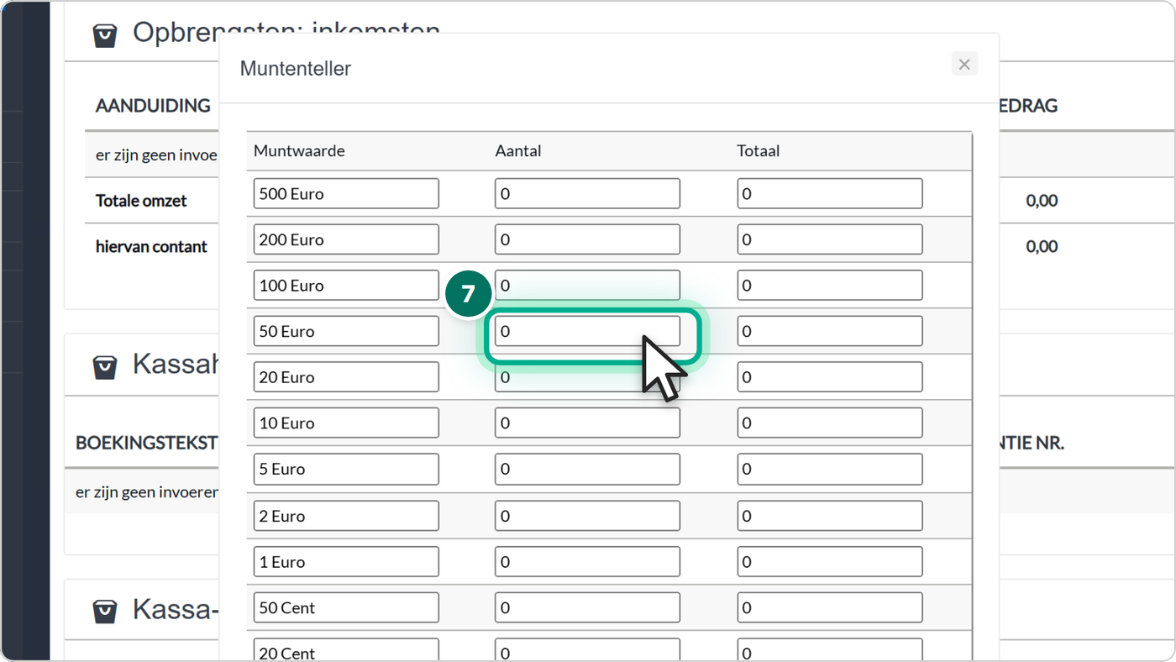Focus the Muntwaarde field showing 10 Euro
The height and width of the screenshot is (662, 1176).
[x=346, y=423]
